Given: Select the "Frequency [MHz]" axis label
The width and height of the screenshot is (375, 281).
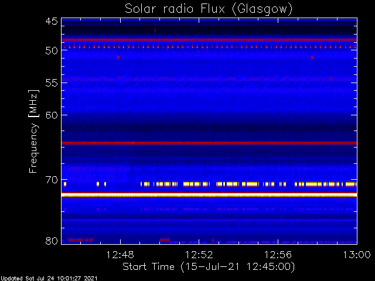Looking at the screenshot, I should pyautogui.click(x=33, y=131).
